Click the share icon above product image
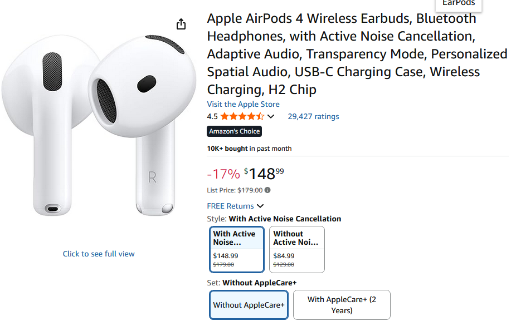The width and height of the screenshot is (516, 326). pyautogui.click(x=181, y=24)
